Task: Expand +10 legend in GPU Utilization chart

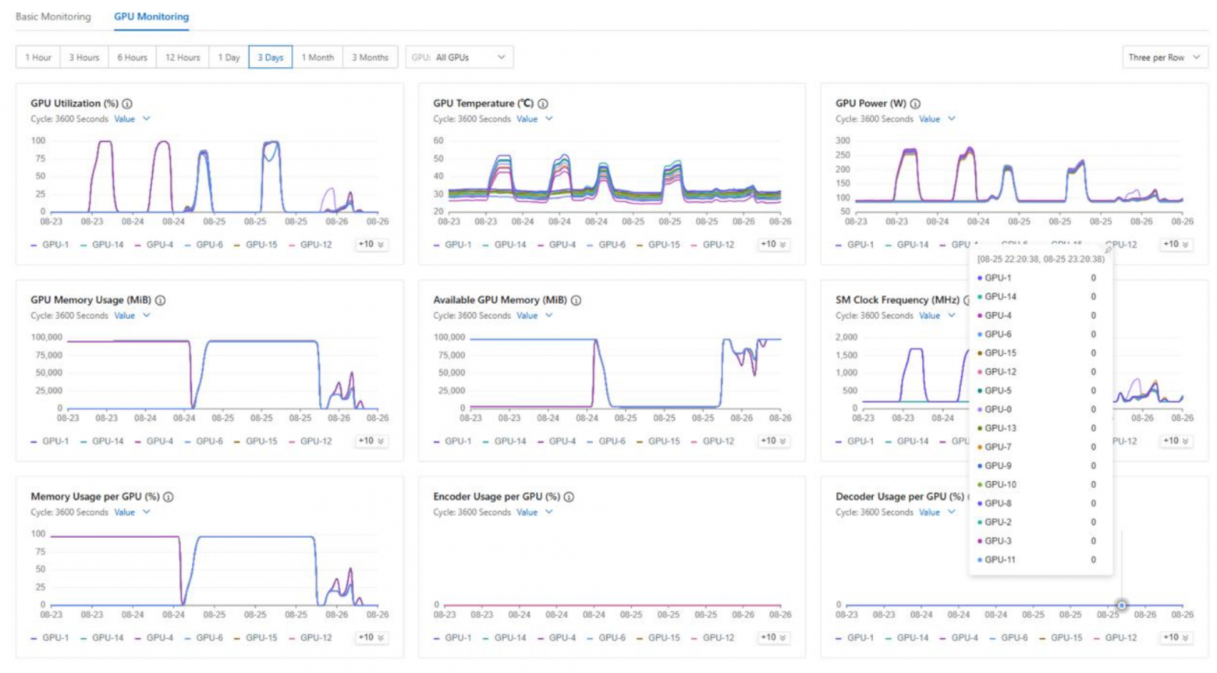Action: tap(371, 244)
